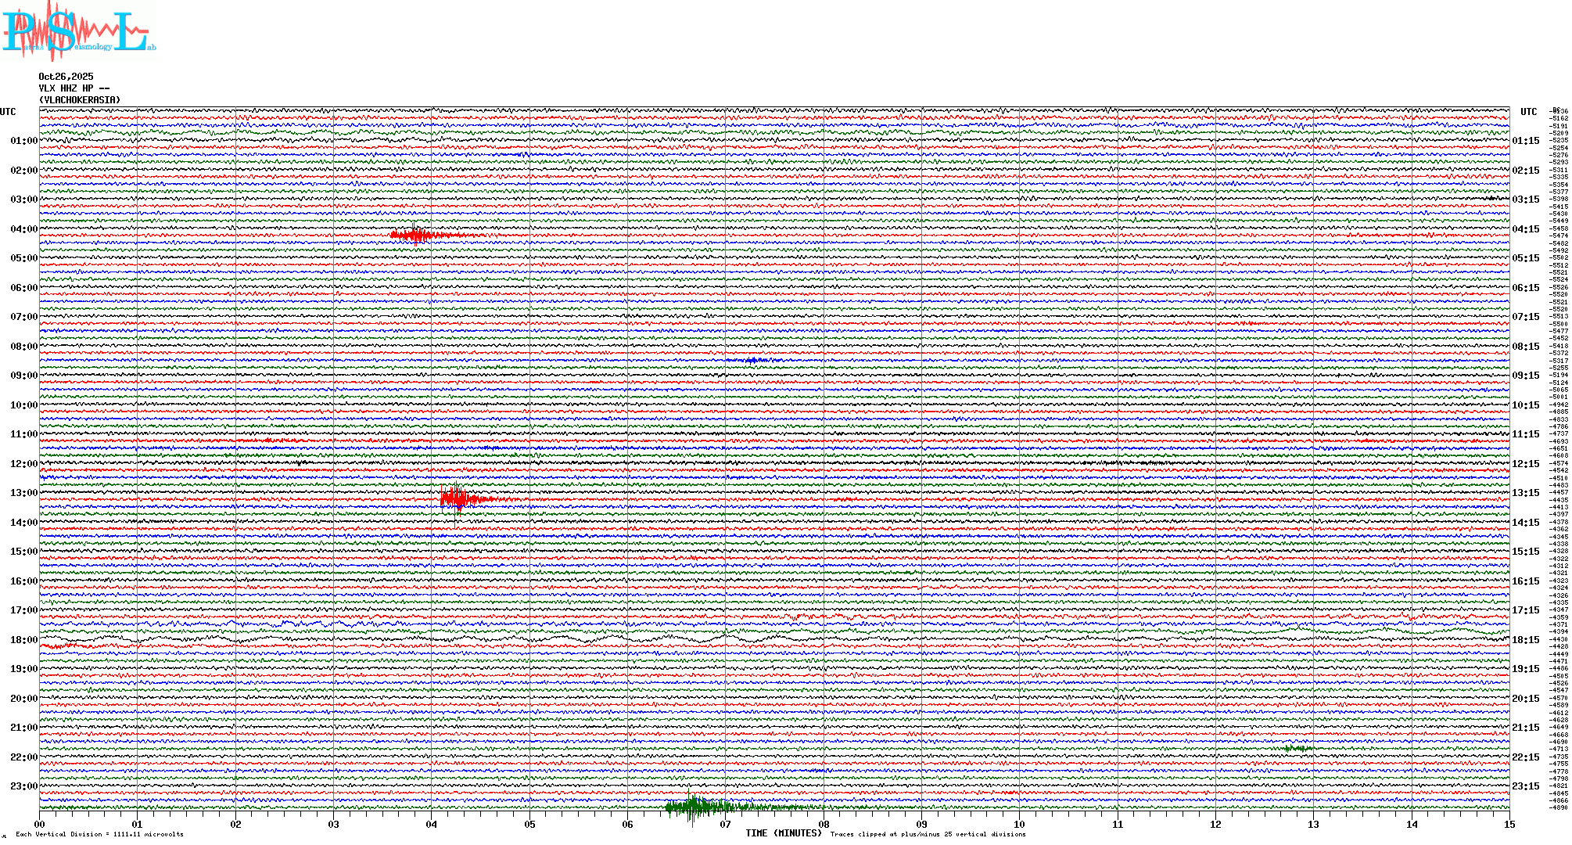The image size is (1572, 845).
Task: Click the 04:00 label on left axis
Action: [23, 229]
